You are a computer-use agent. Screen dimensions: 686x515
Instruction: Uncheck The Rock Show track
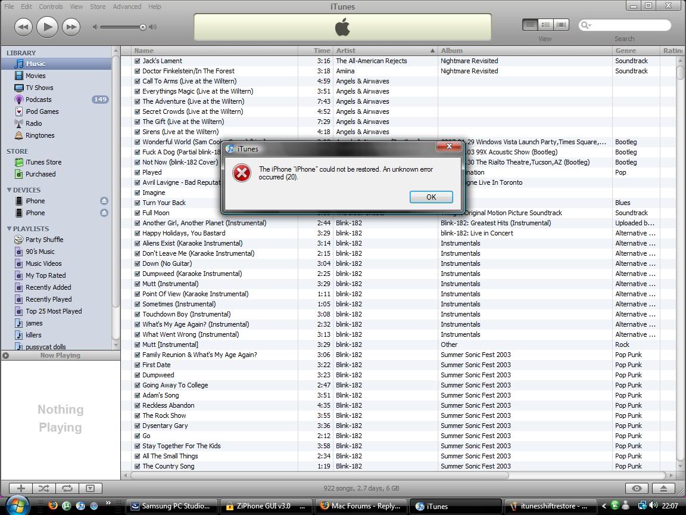138,415
